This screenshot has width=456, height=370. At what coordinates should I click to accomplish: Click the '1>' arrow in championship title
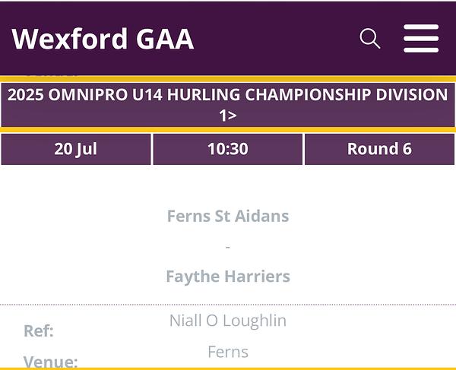228,115
